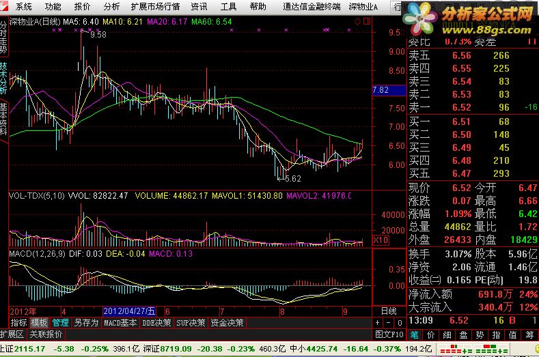Viewport: 539px width, 357px height.
Task: Click the second red-green market indicator icon
Action: [x=492, y=349]
